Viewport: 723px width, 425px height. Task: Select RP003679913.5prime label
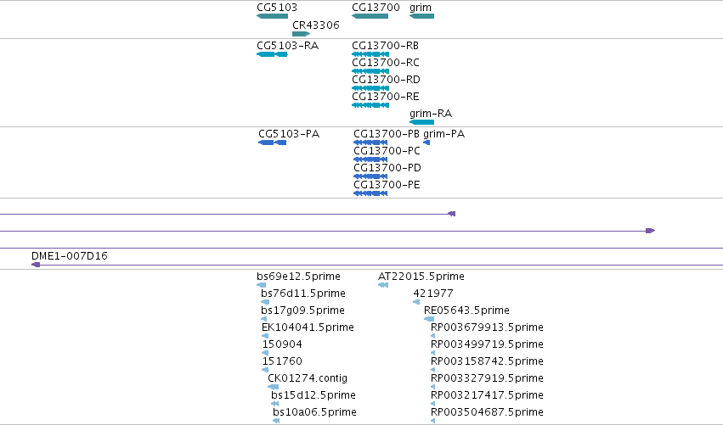[x=487, y=327]
